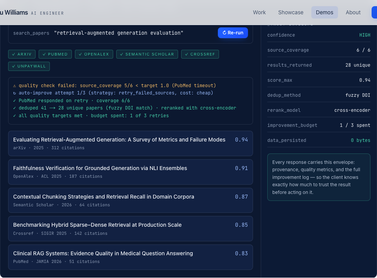Toggle the UNPAYWALL source chip
The height and width of the screenshot is (278, 377).
click(29, 66)
